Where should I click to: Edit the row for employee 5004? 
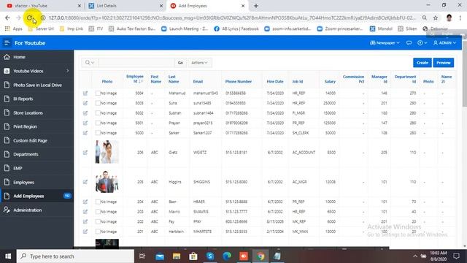[x=85, y=94]
